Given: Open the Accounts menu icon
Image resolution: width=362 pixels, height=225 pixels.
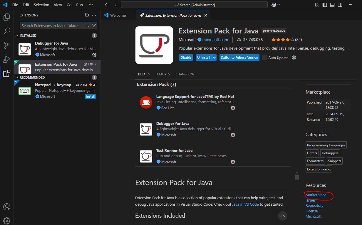Looking at the screenshot, I should coord(7,207).
